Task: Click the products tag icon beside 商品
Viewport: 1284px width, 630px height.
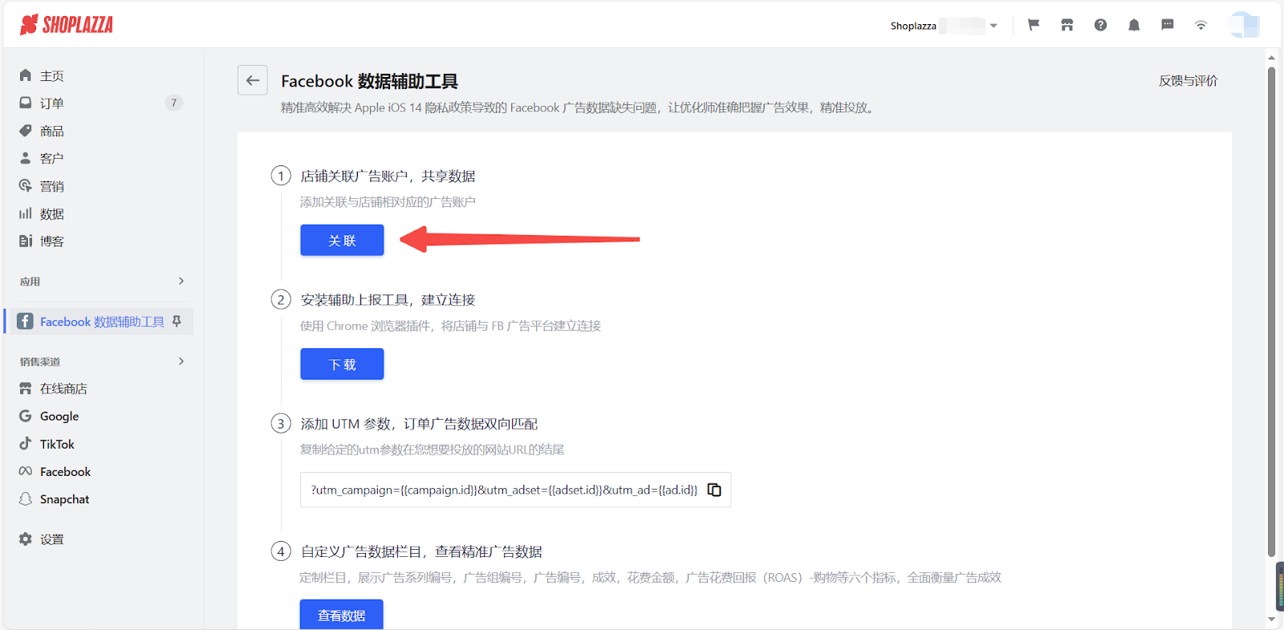Action: click(26, 131)
